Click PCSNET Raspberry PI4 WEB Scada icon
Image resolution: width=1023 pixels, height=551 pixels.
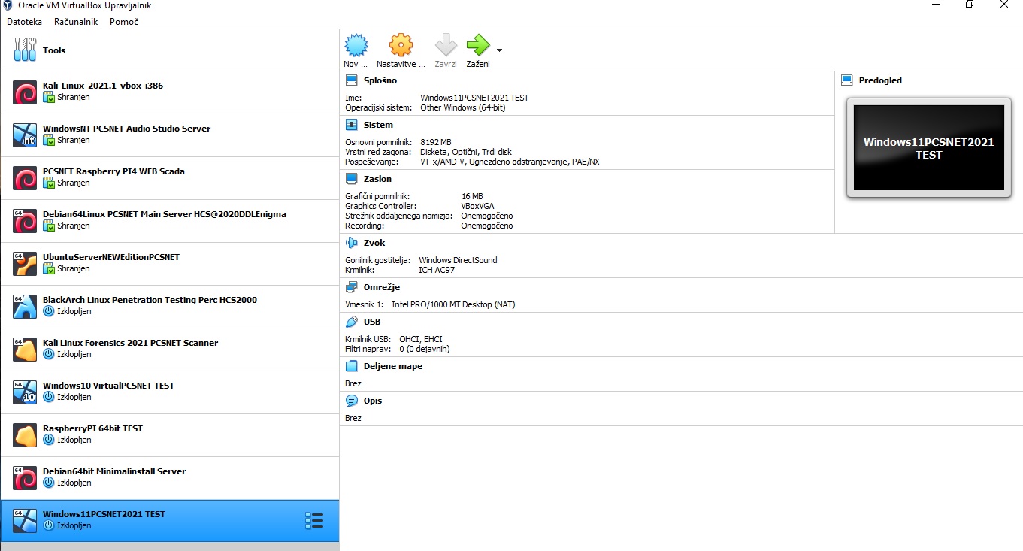(25, 177)
